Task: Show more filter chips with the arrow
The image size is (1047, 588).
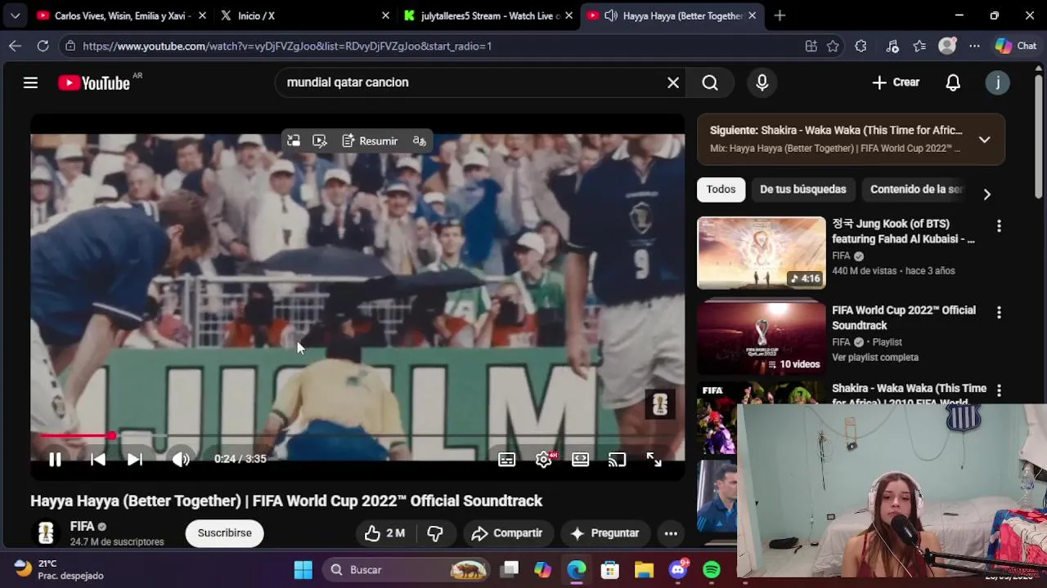Action: pos(986,194)
